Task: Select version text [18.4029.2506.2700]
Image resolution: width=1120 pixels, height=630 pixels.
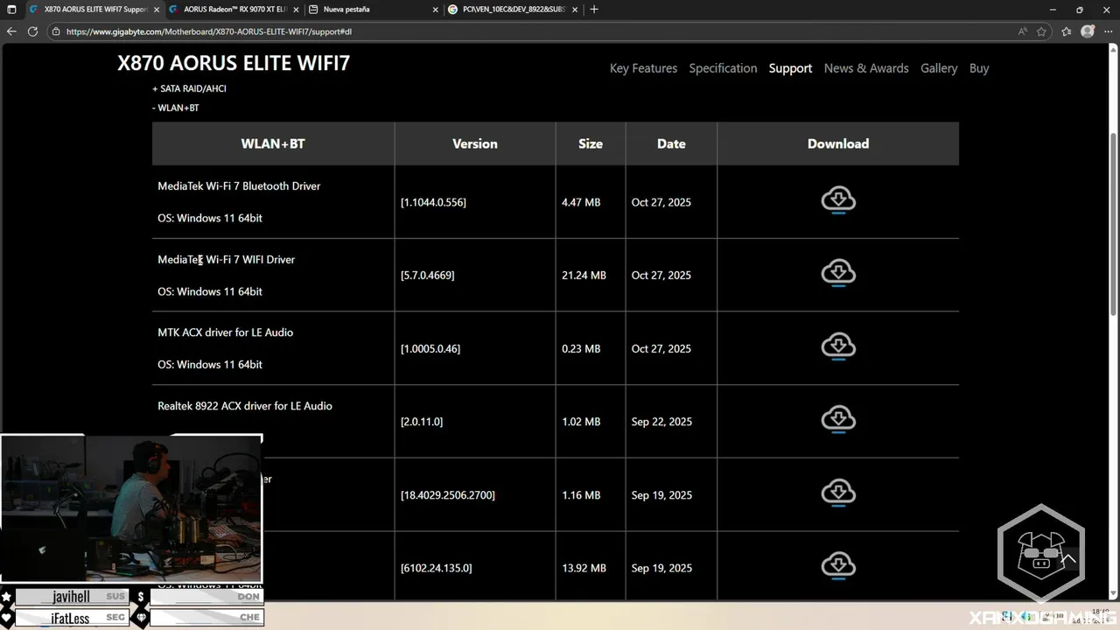Action: pyautogui.click(x=448, y=495)
